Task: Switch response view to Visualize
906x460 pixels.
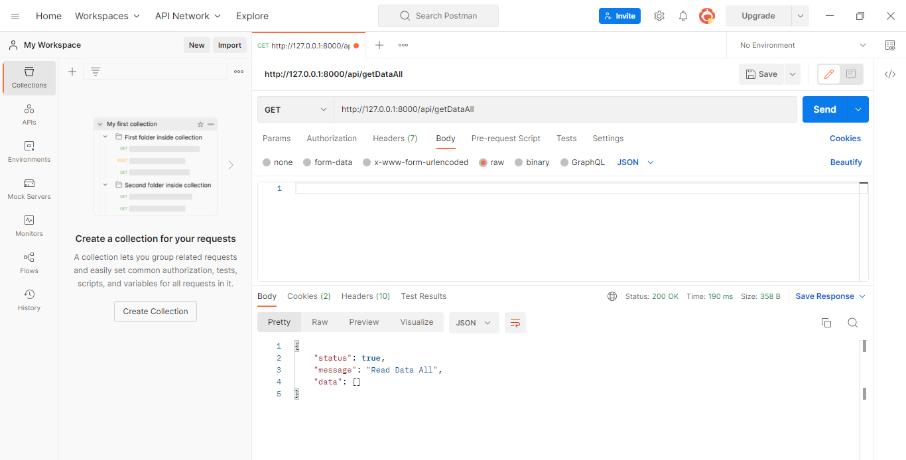Action: pos(417,322)
